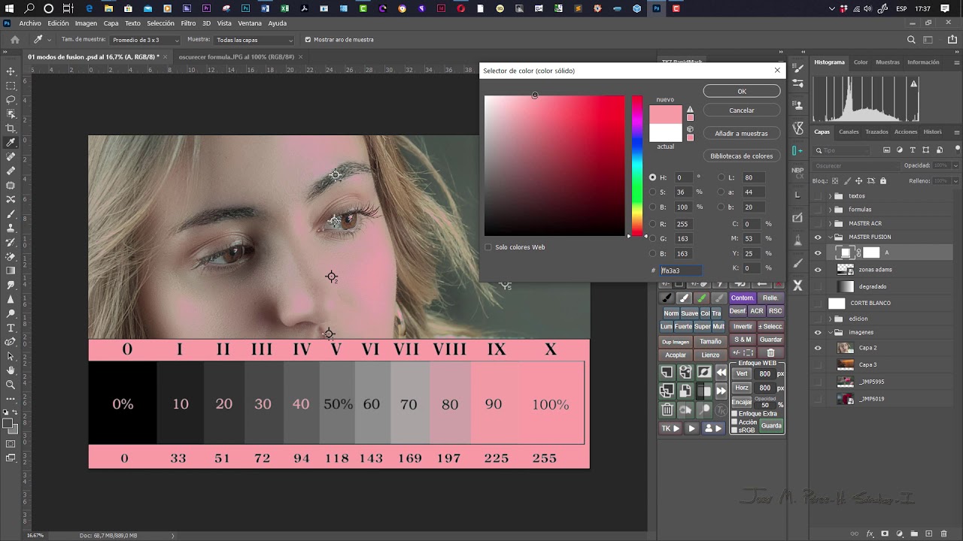The image size is (963, 541).
Task: Select the Gradient tool
Action: 11,270
